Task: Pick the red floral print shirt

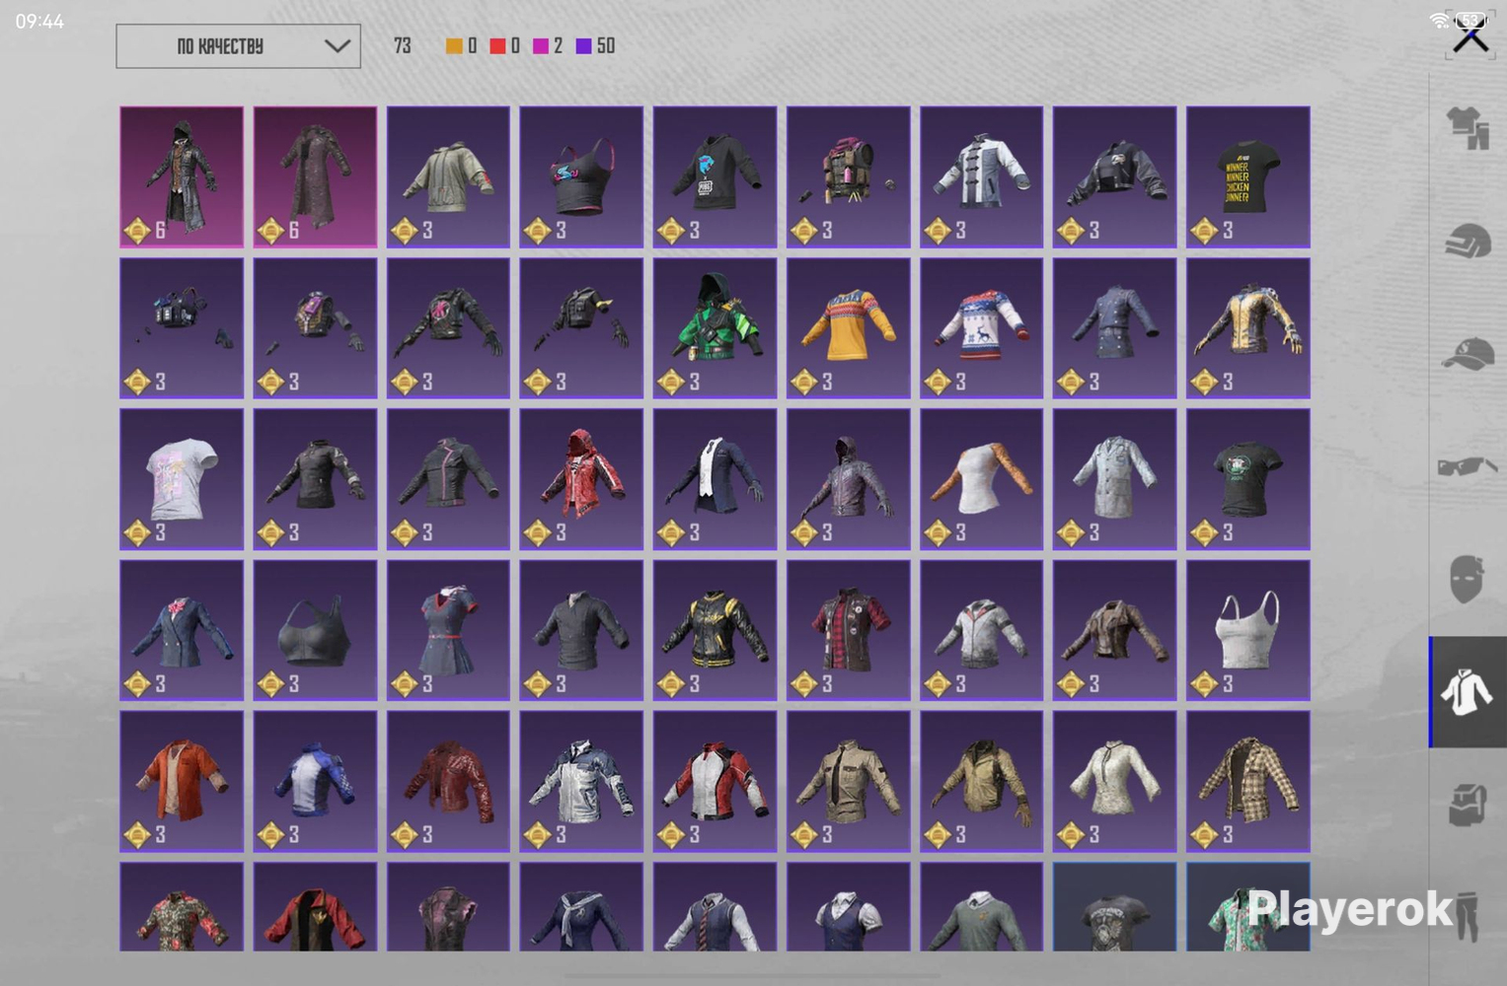Action: tap(182, 907)
